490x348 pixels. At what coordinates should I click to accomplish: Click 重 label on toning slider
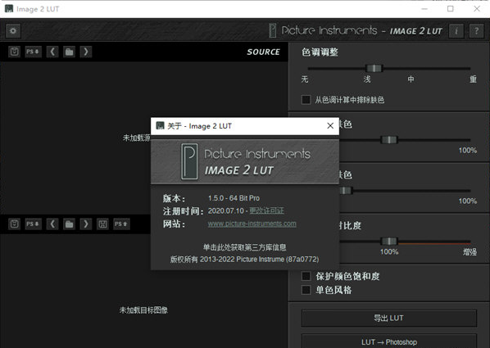click(473, 79)
